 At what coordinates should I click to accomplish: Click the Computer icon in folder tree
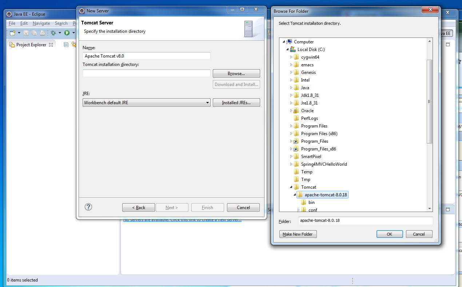pyautogui.click(x=289, y=42)
